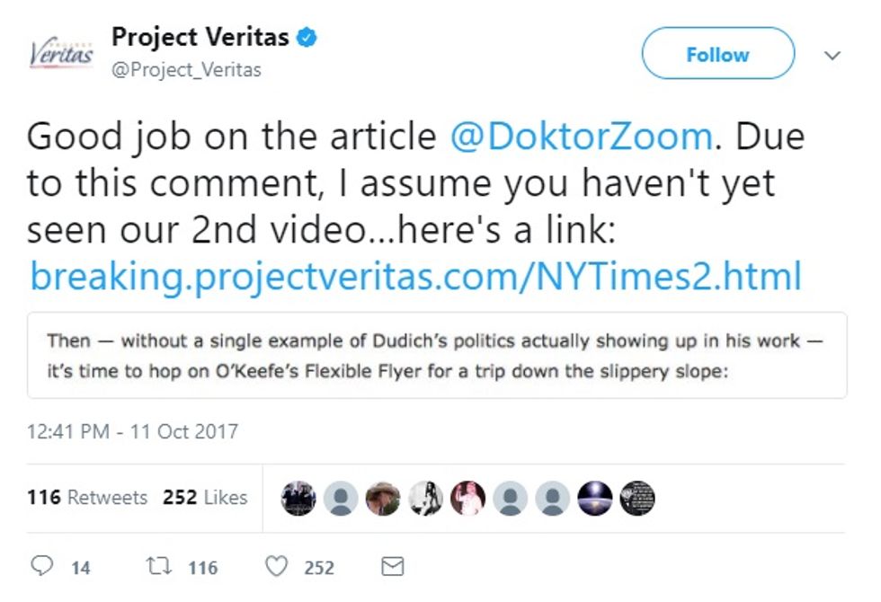Open the 12:41 PM timestamp link

click(x=132, y=431)
